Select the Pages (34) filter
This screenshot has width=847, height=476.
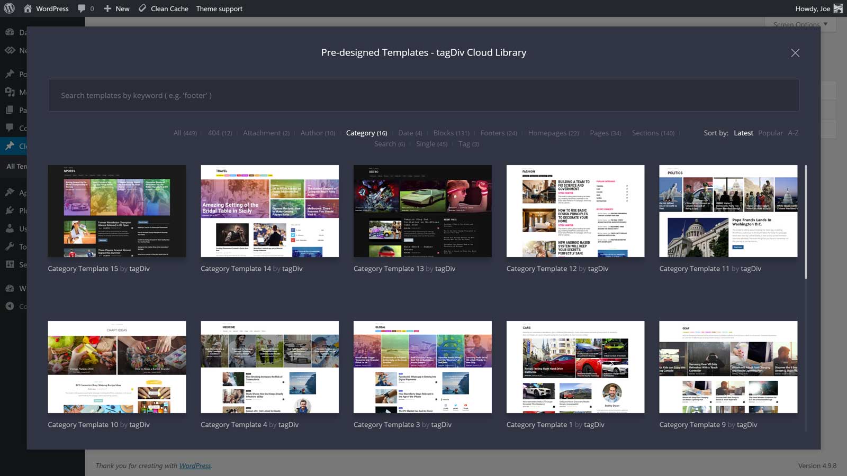(x=606, y=133)
